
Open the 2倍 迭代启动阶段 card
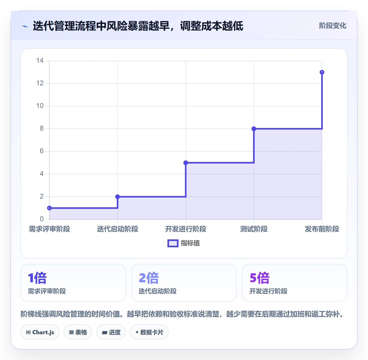tap(184, 283)
